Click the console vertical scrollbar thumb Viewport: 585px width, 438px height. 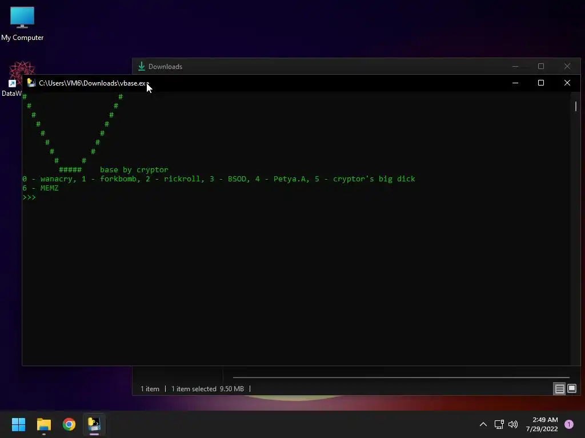(576, 106)
